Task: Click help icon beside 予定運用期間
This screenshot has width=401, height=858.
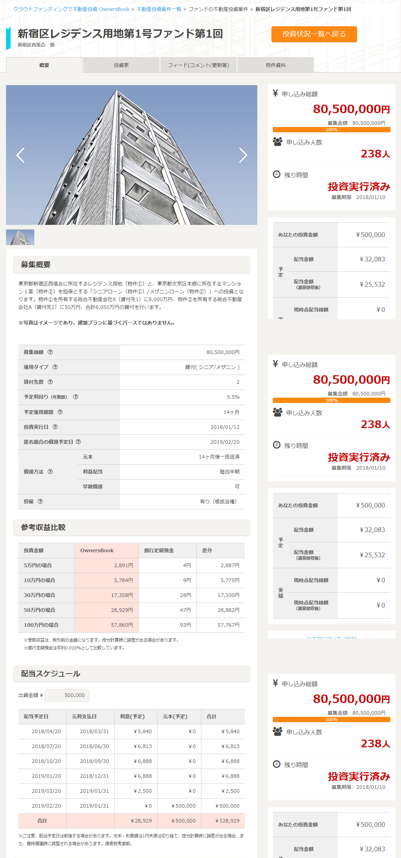Action: click(x=60, y=412)
